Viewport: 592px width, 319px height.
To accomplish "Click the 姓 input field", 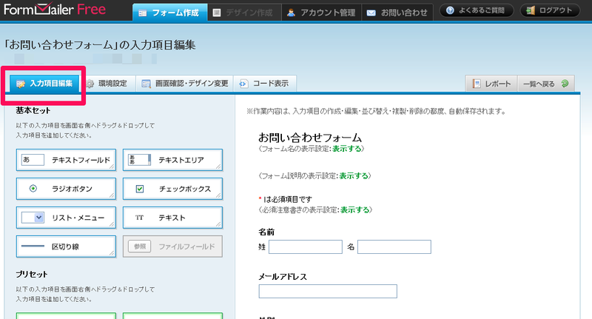I will [306, 247].
